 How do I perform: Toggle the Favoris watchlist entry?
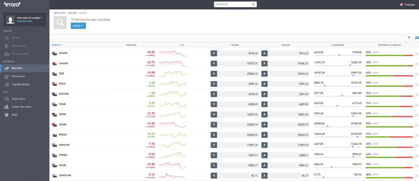point(7,38)
